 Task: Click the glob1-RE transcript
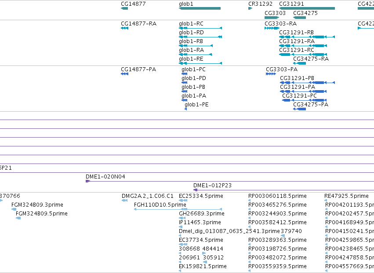pos(200,63)
